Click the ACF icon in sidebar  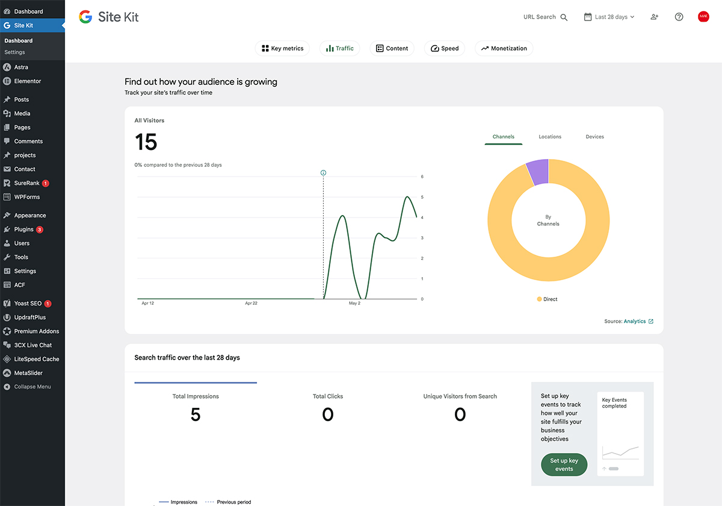(x=7, y=285)
